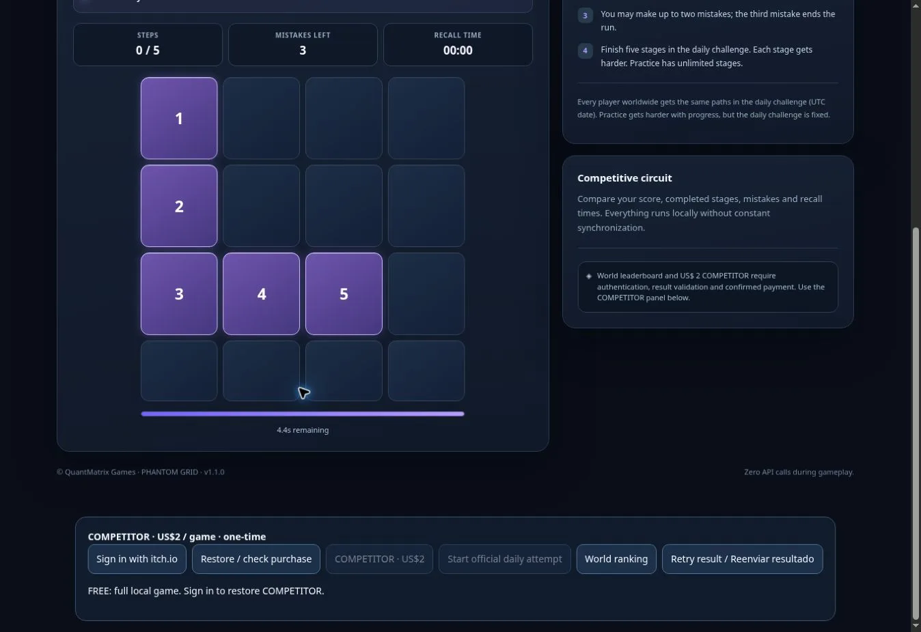Click the memorize countdown progress bar
Screen dimensions: 921x632
303,414
